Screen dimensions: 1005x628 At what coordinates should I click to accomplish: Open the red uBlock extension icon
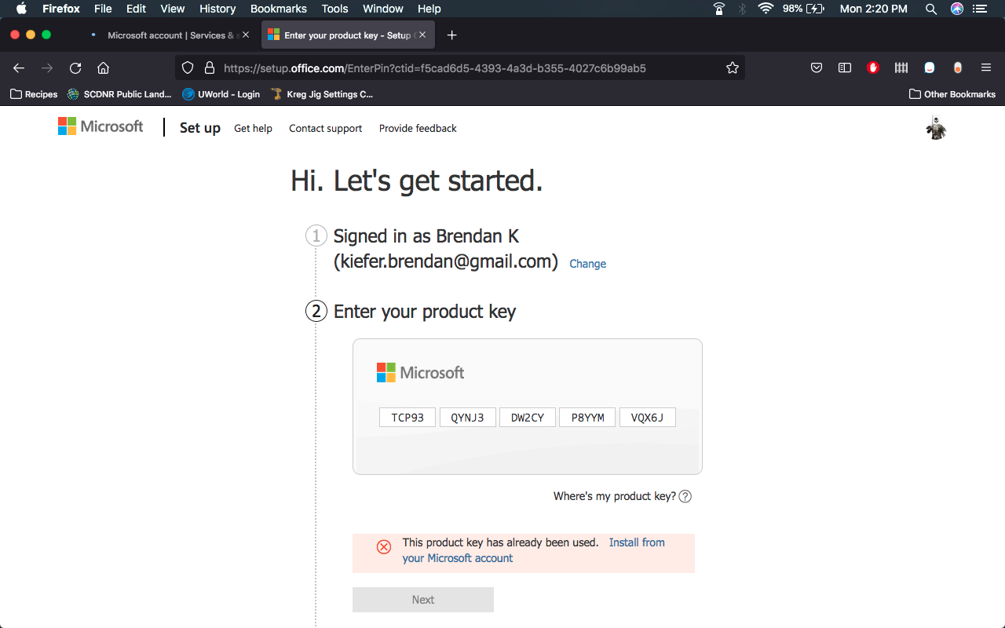coord(873,68)
